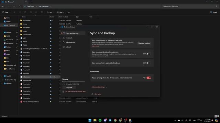Switch Explorer to large thumbnails view

(218, 116)
